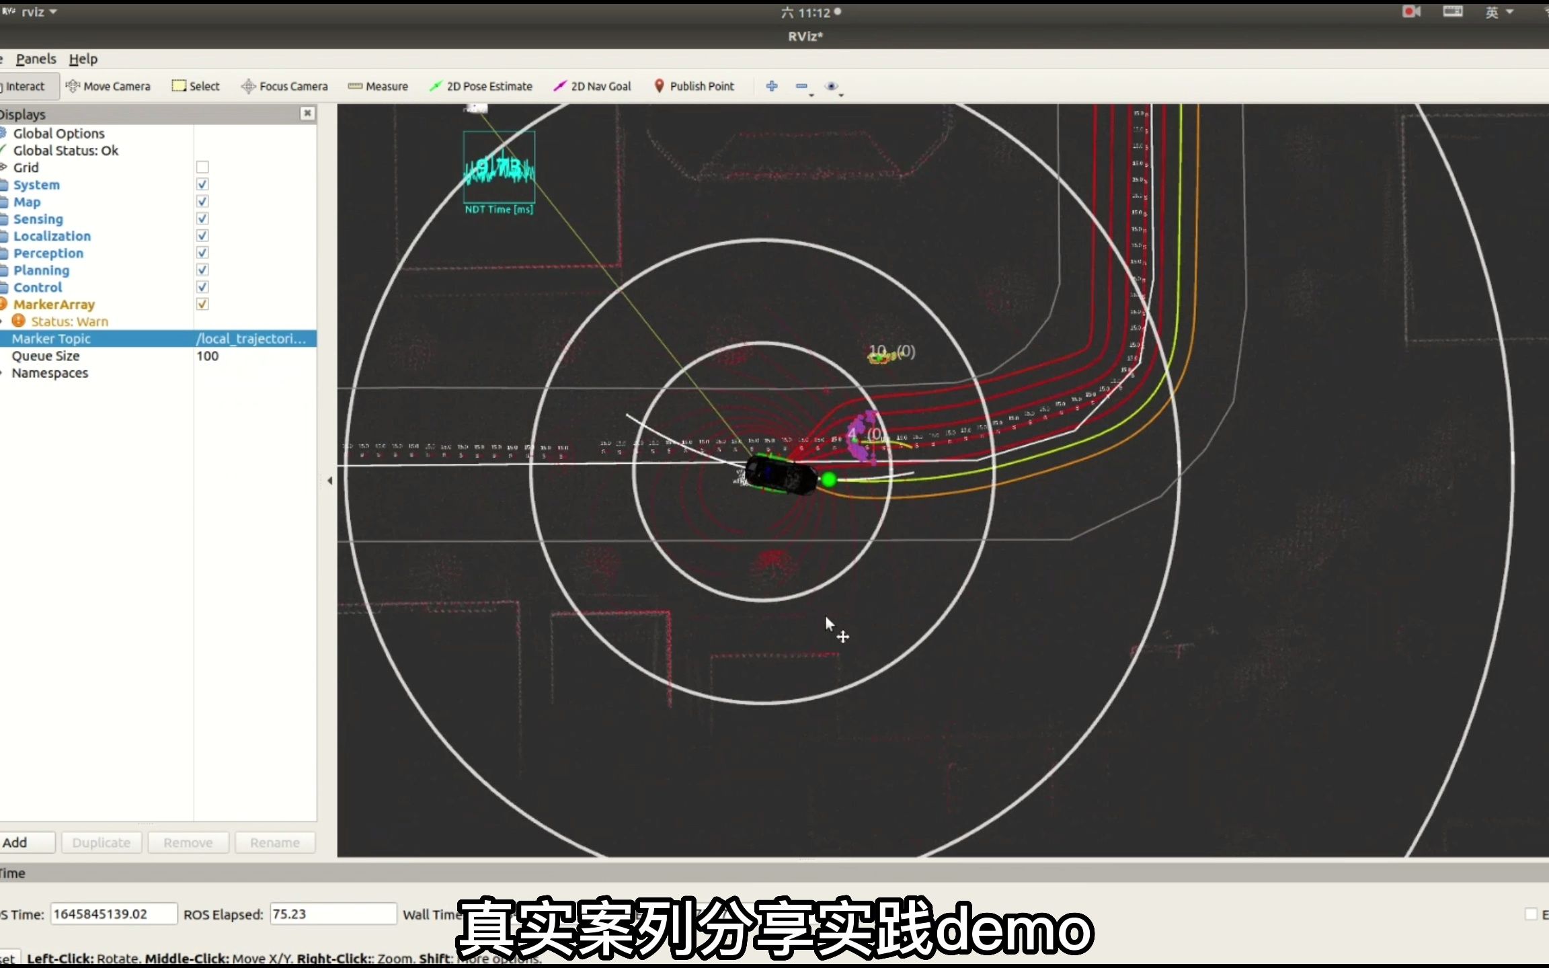Edit the ROS Elapsed time field
This screenshot has width=1549, height=968.
pos(332,914)
